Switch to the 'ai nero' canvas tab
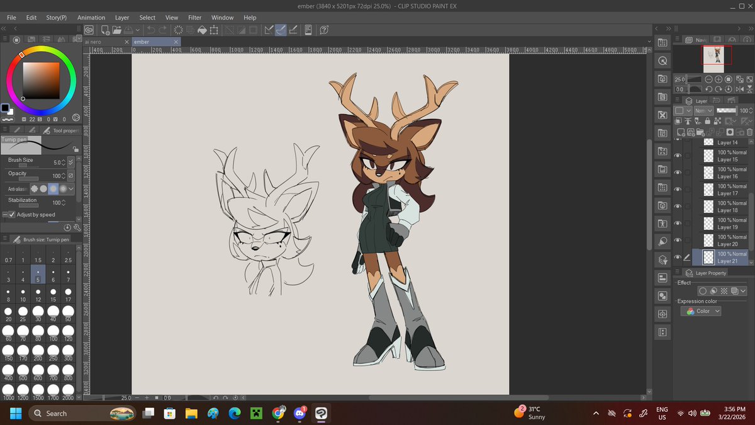Image resolution: width=755 pixels, height=425 pixels. (x=93, y=42)
